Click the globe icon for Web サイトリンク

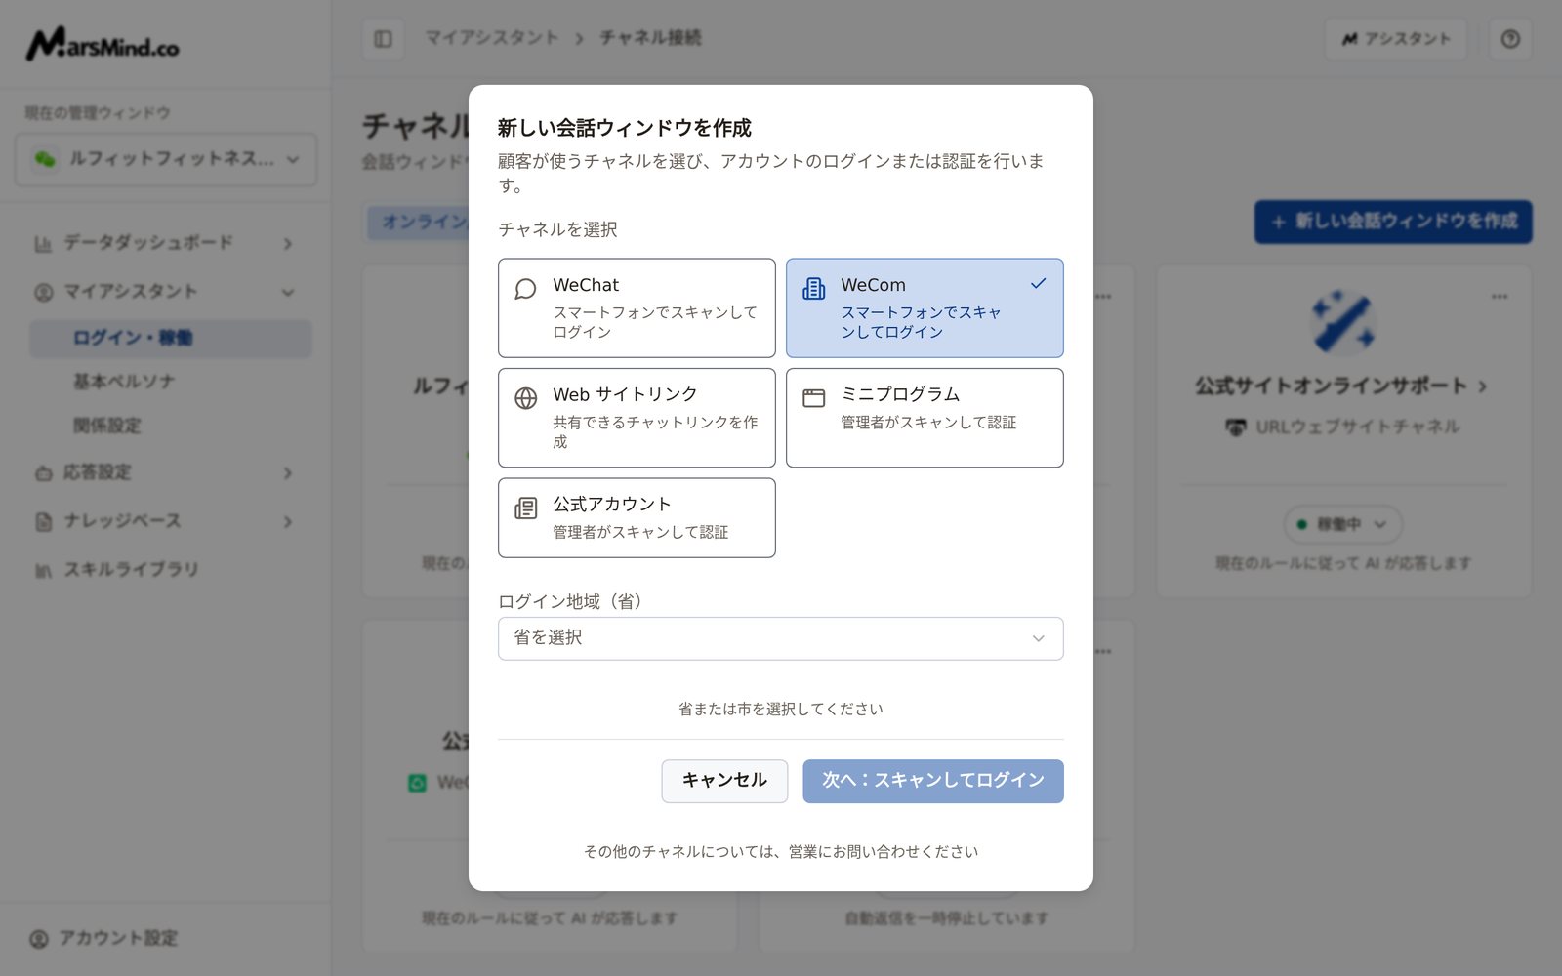pos(525,398)
